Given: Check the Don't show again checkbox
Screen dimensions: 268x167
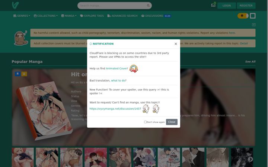Looking at the screenshot, I should point(145,122).
